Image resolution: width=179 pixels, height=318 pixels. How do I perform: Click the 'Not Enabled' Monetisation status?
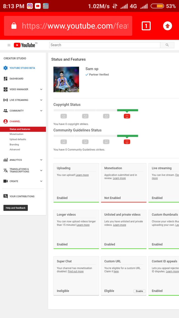pyautogui.click(x=112, y=198)
